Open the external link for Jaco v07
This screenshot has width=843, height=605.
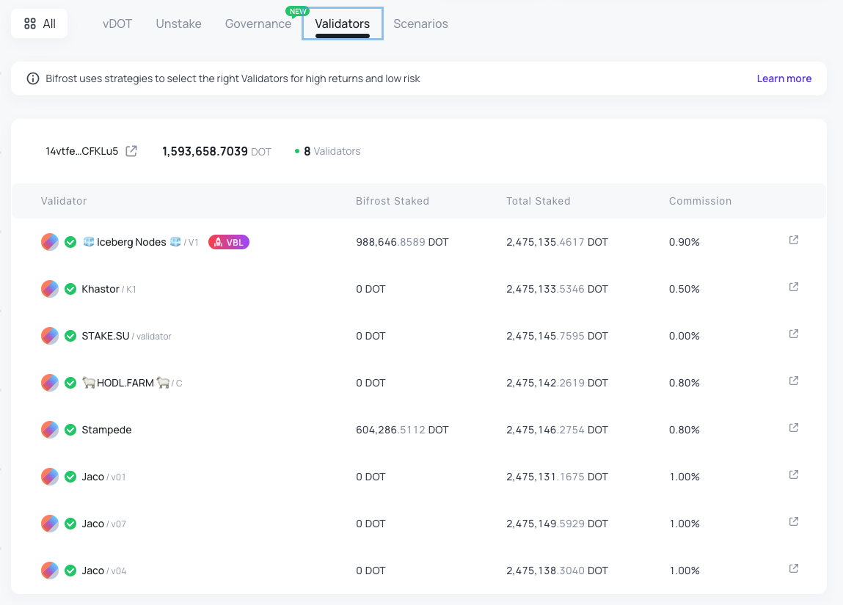794,521
